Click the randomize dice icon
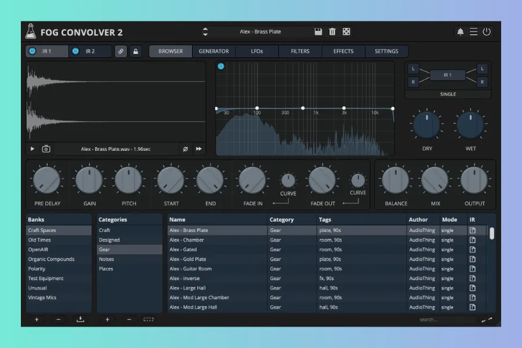This screenshot has width=522, height=348. (346, 32)
